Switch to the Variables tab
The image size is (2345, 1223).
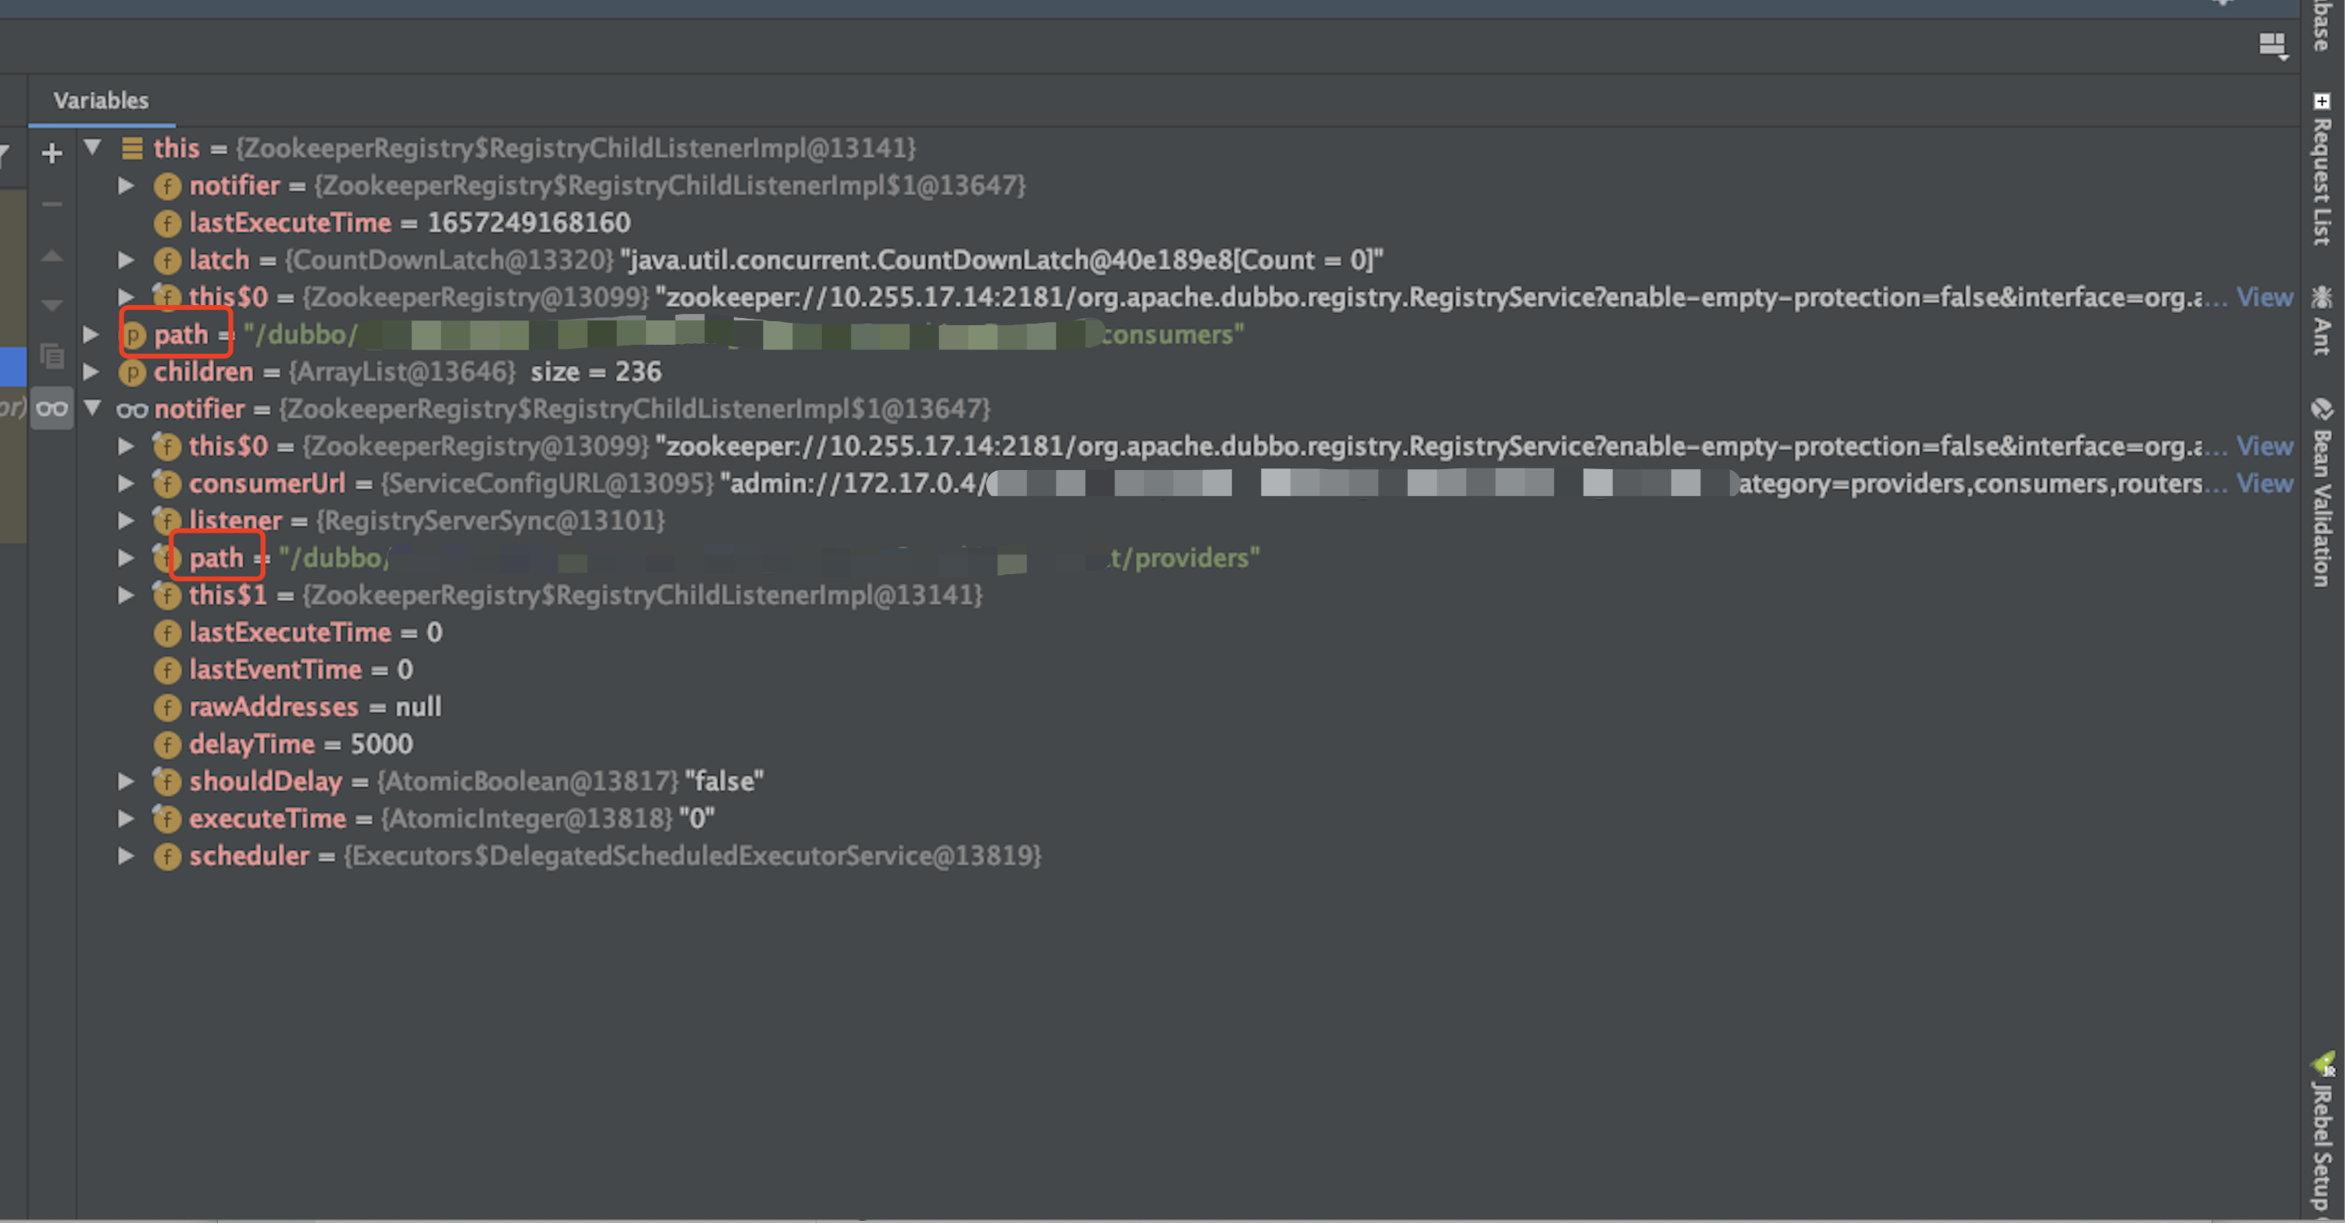(x=100, y=100)
